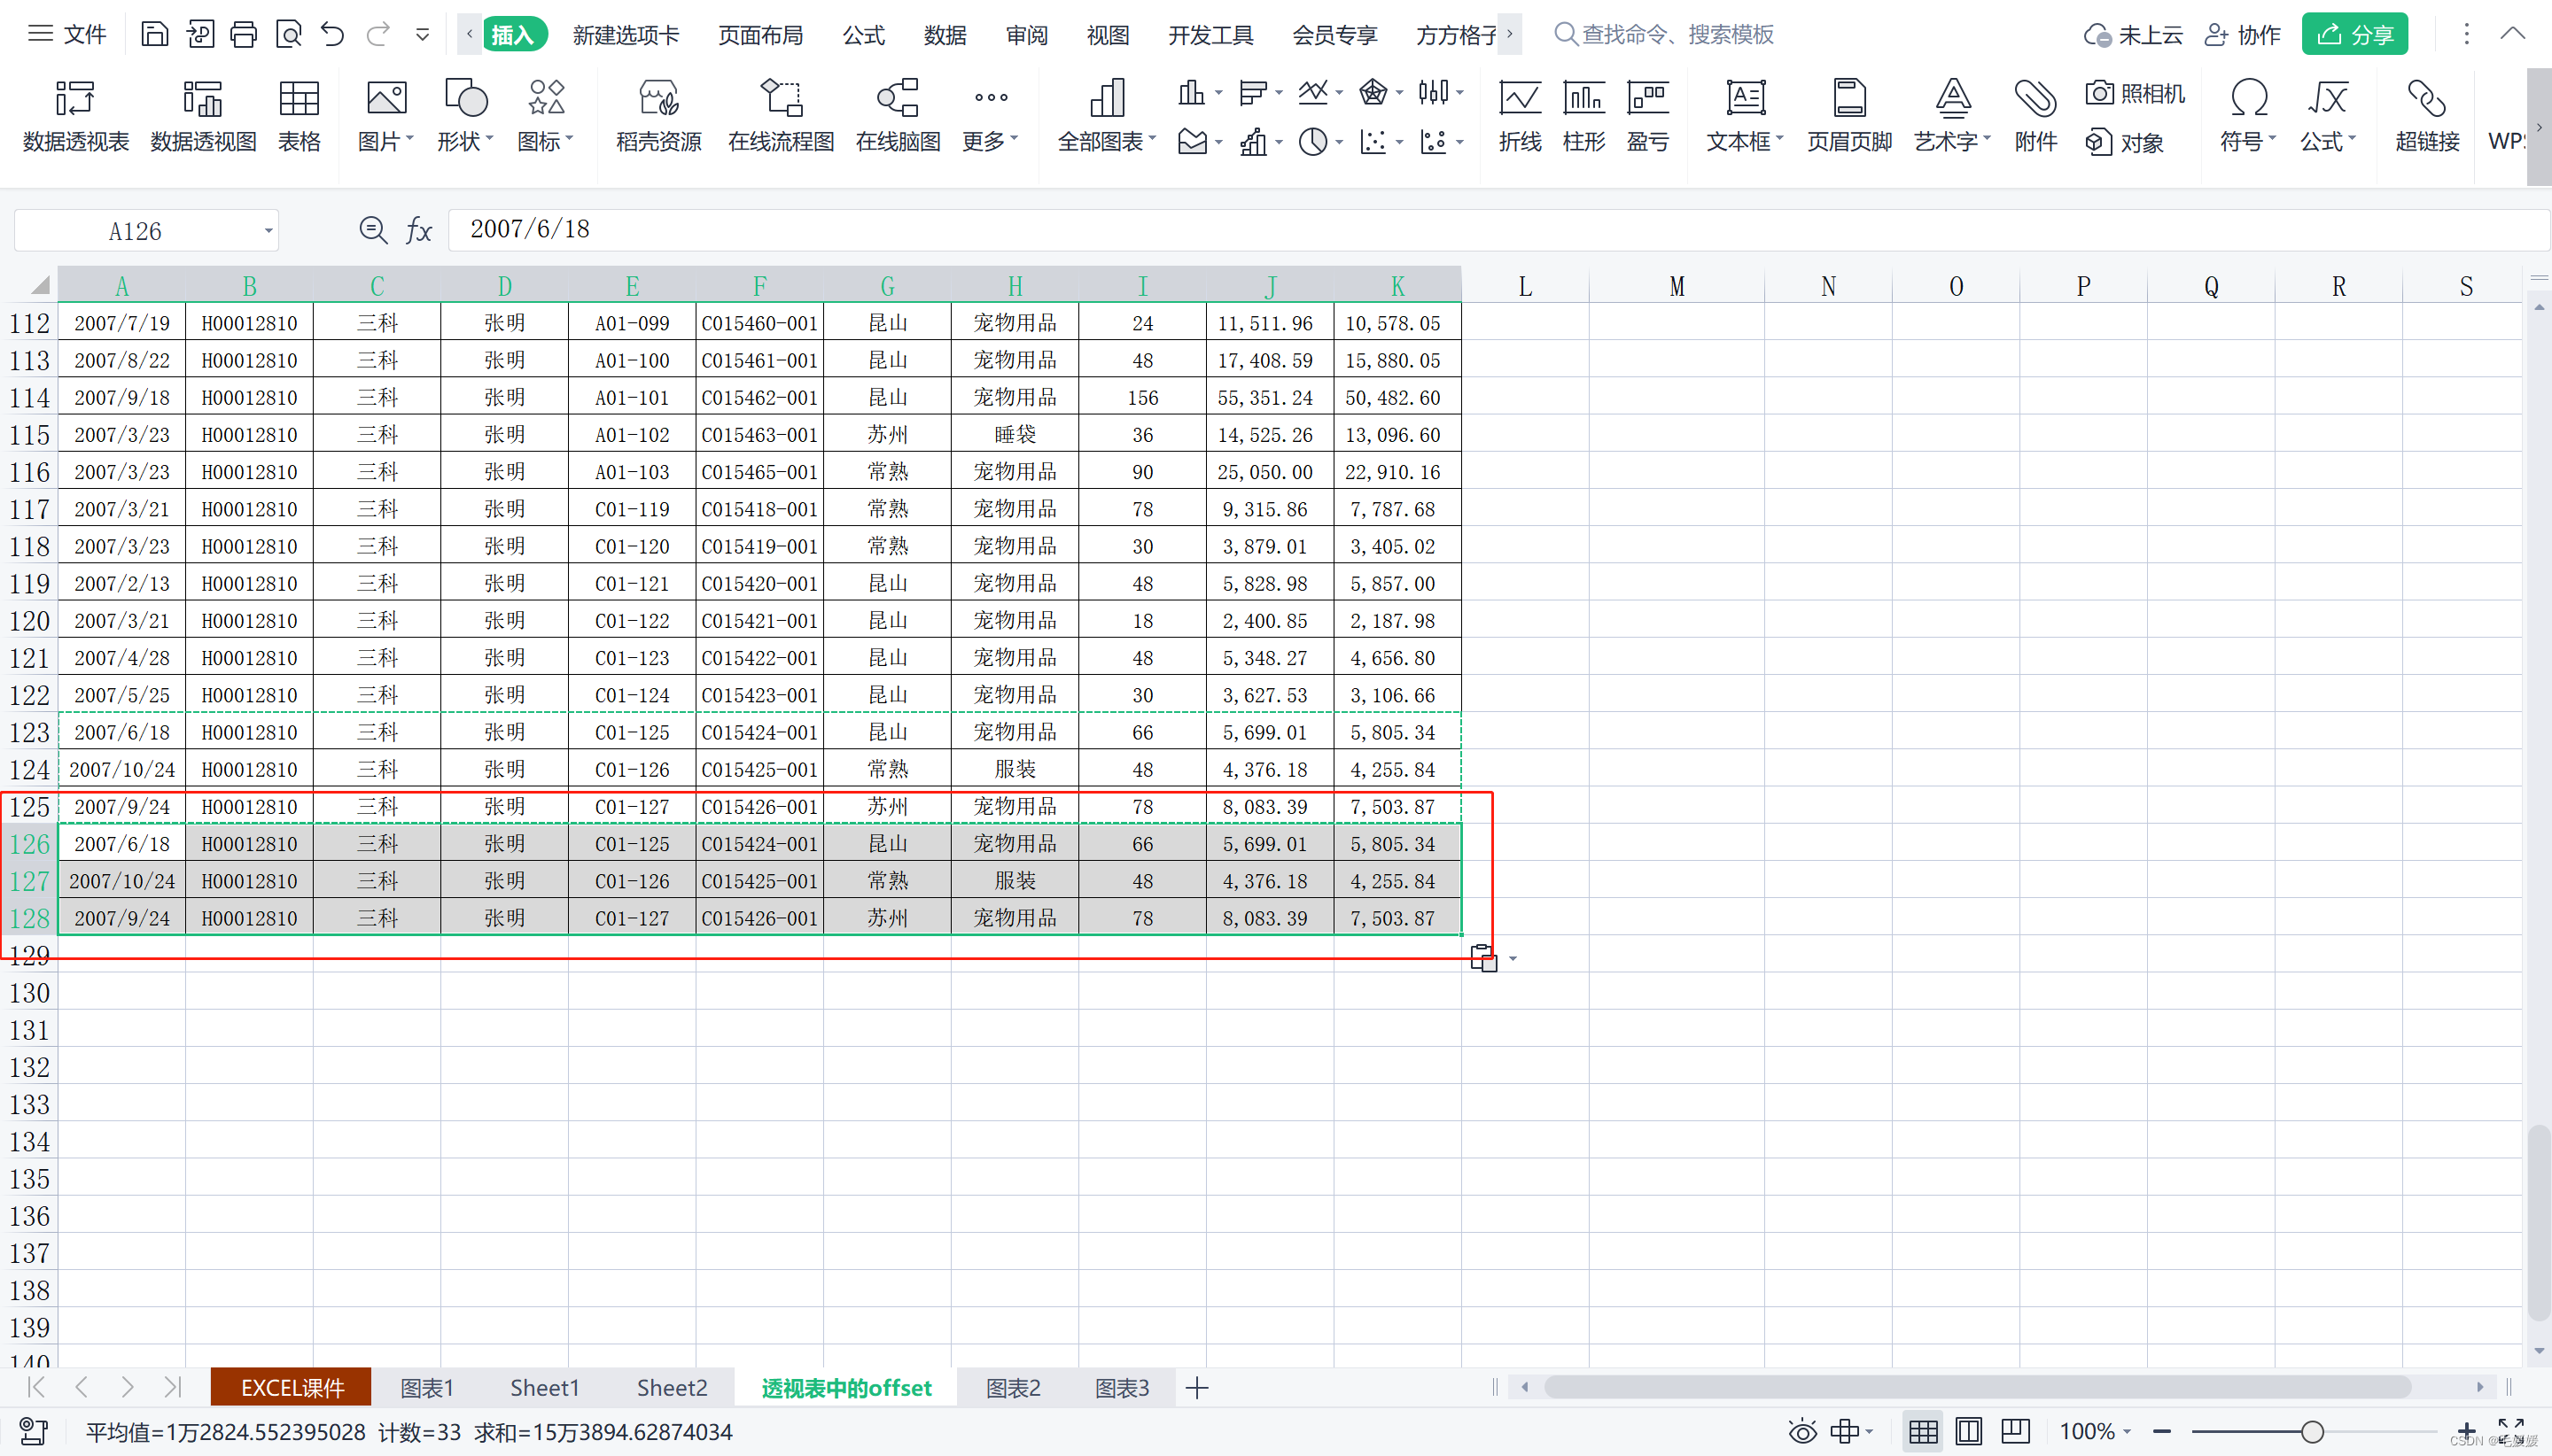Insert a PivotChart (数据透视图)
The image size is (2552, 1456).
(203, 116)
